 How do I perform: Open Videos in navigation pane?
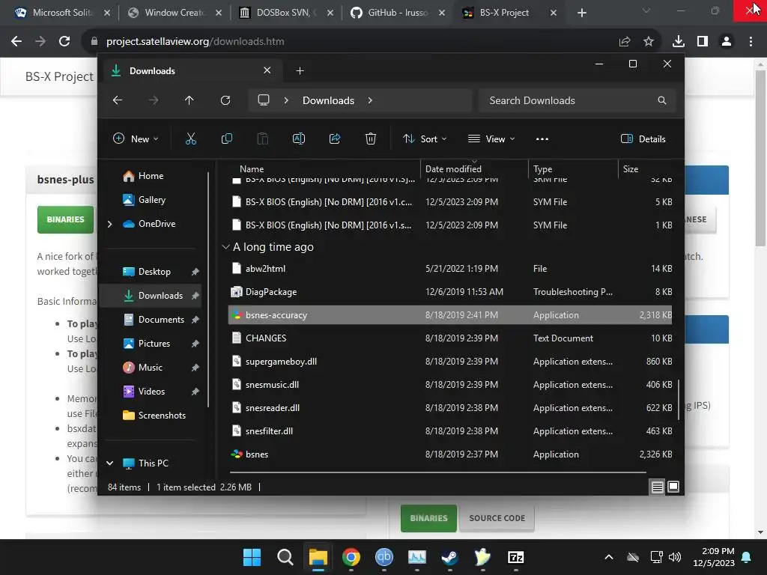151,392
